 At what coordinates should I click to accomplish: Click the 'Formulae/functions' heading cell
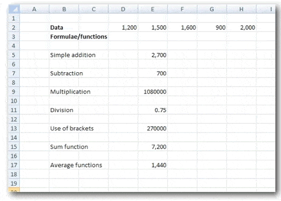(x=79, y=37)
